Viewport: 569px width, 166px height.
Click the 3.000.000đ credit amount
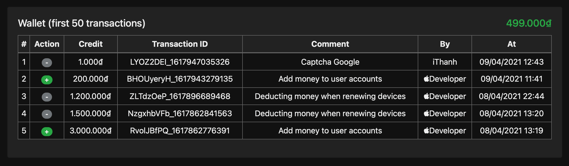90,131
